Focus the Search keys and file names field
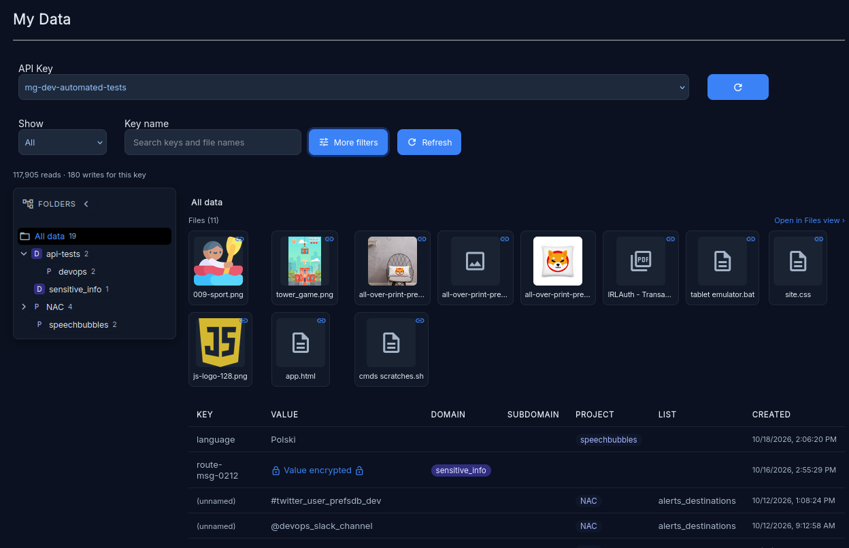 (213, 142)
